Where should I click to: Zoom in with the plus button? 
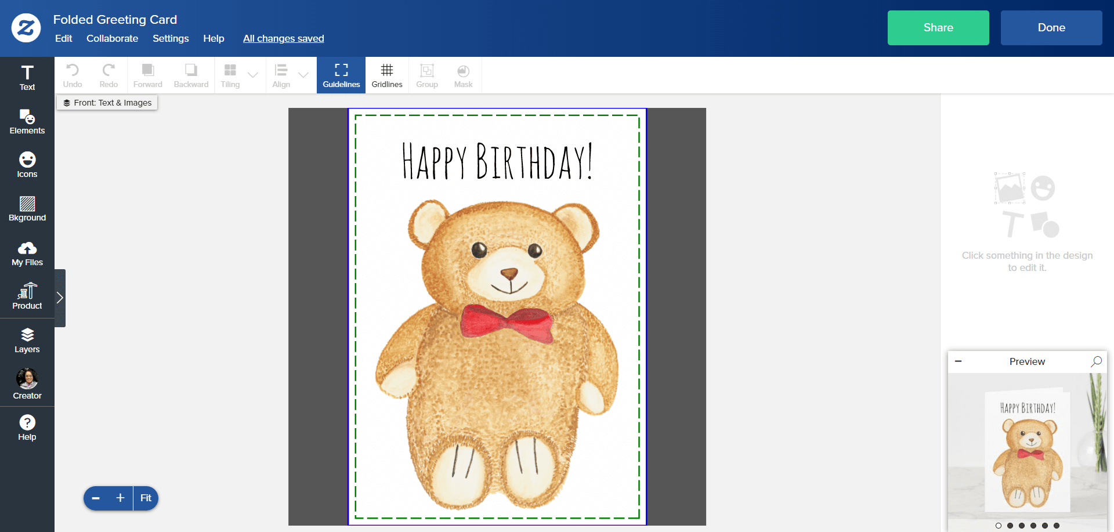(x=120, y=498)
